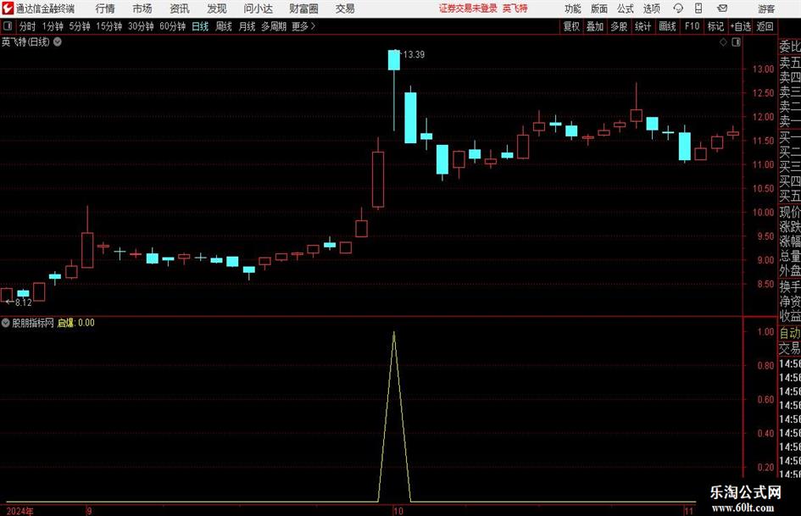The height and width of the screenshot is (516, 801).
Task: Click the 统计 statistics button
Action: (642, 26)
